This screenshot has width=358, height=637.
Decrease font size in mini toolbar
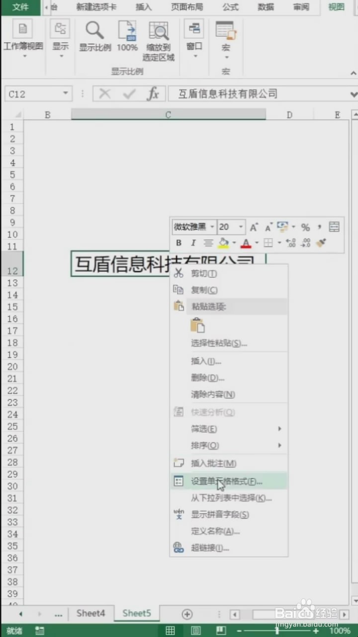269,227
